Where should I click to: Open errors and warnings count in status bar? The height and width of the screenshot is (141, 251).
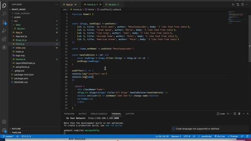click(x=26, y=136)
